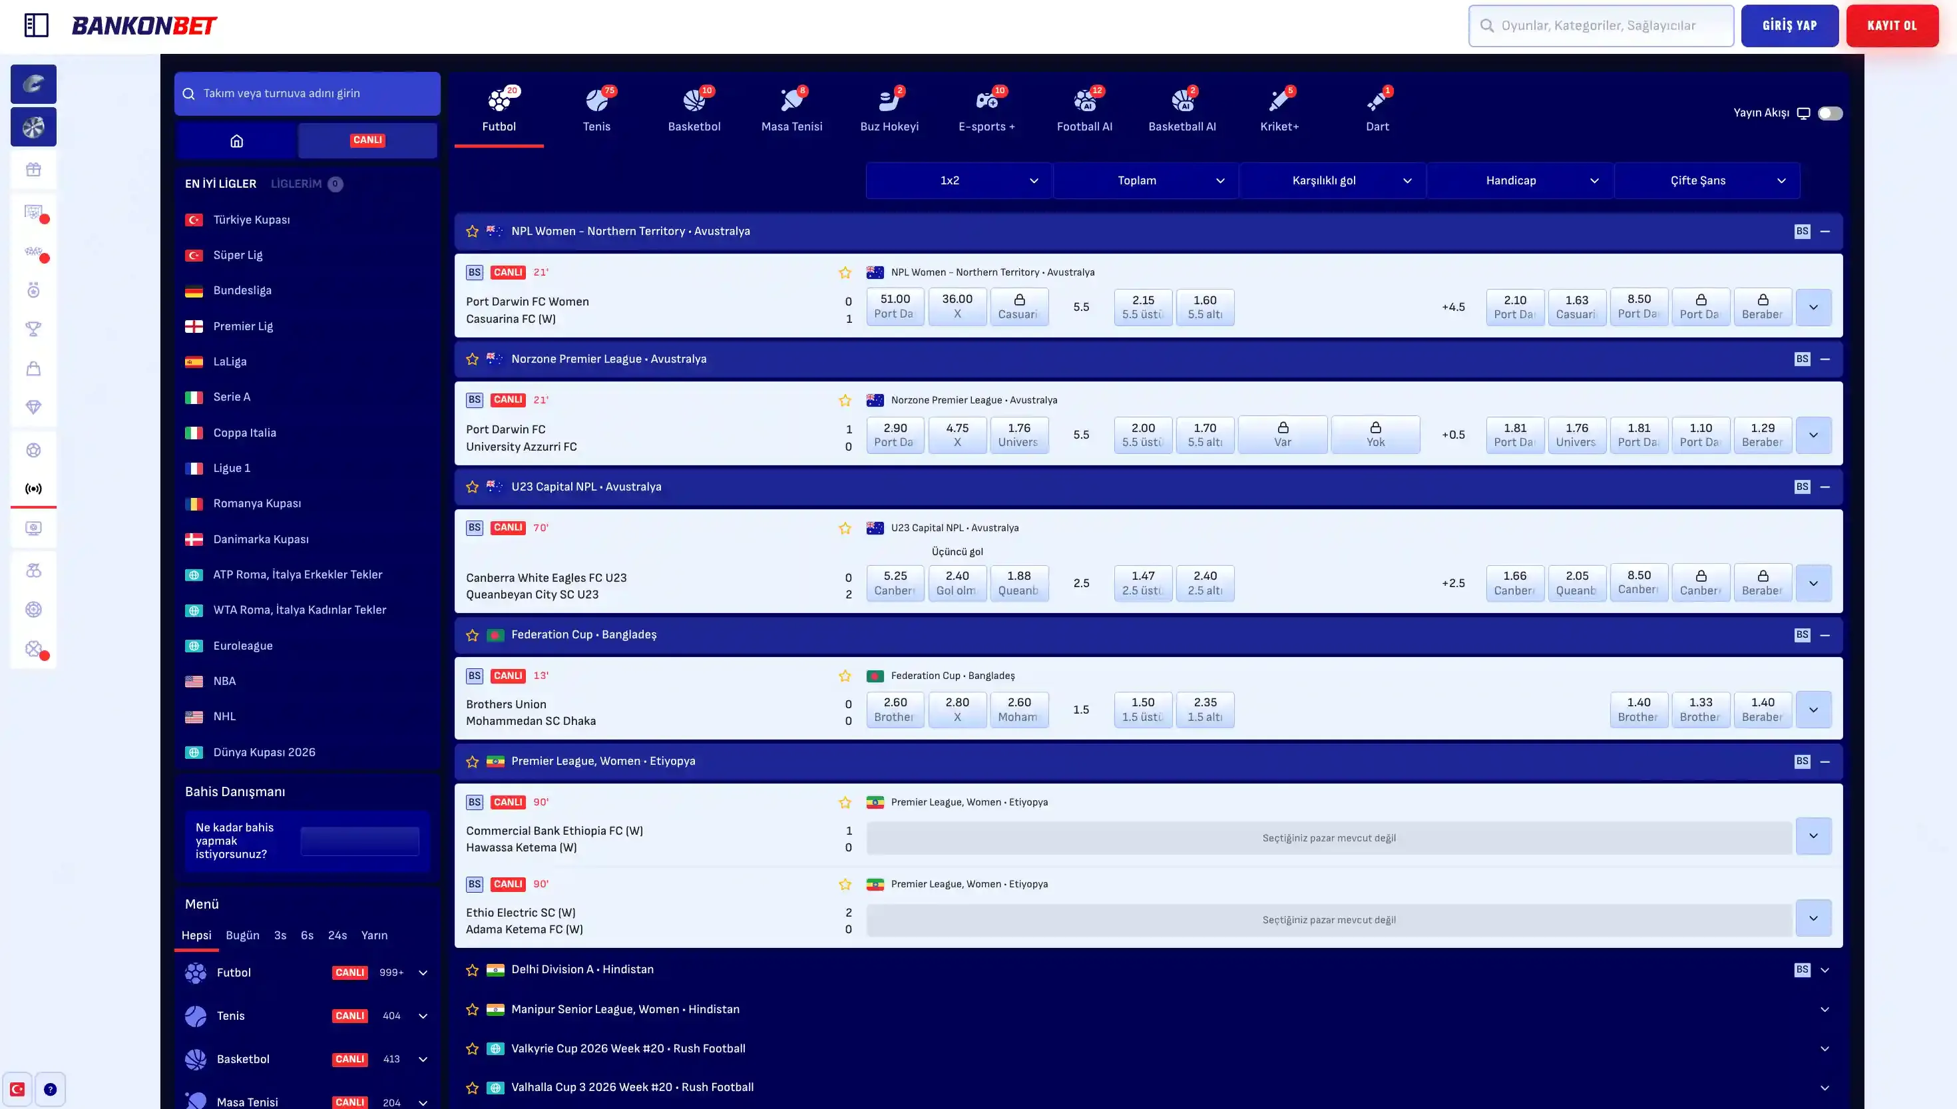This screenshot has width=1957, height=1109.
Task: Favorite the Delhi Division A league star
Action: point(472,971)
